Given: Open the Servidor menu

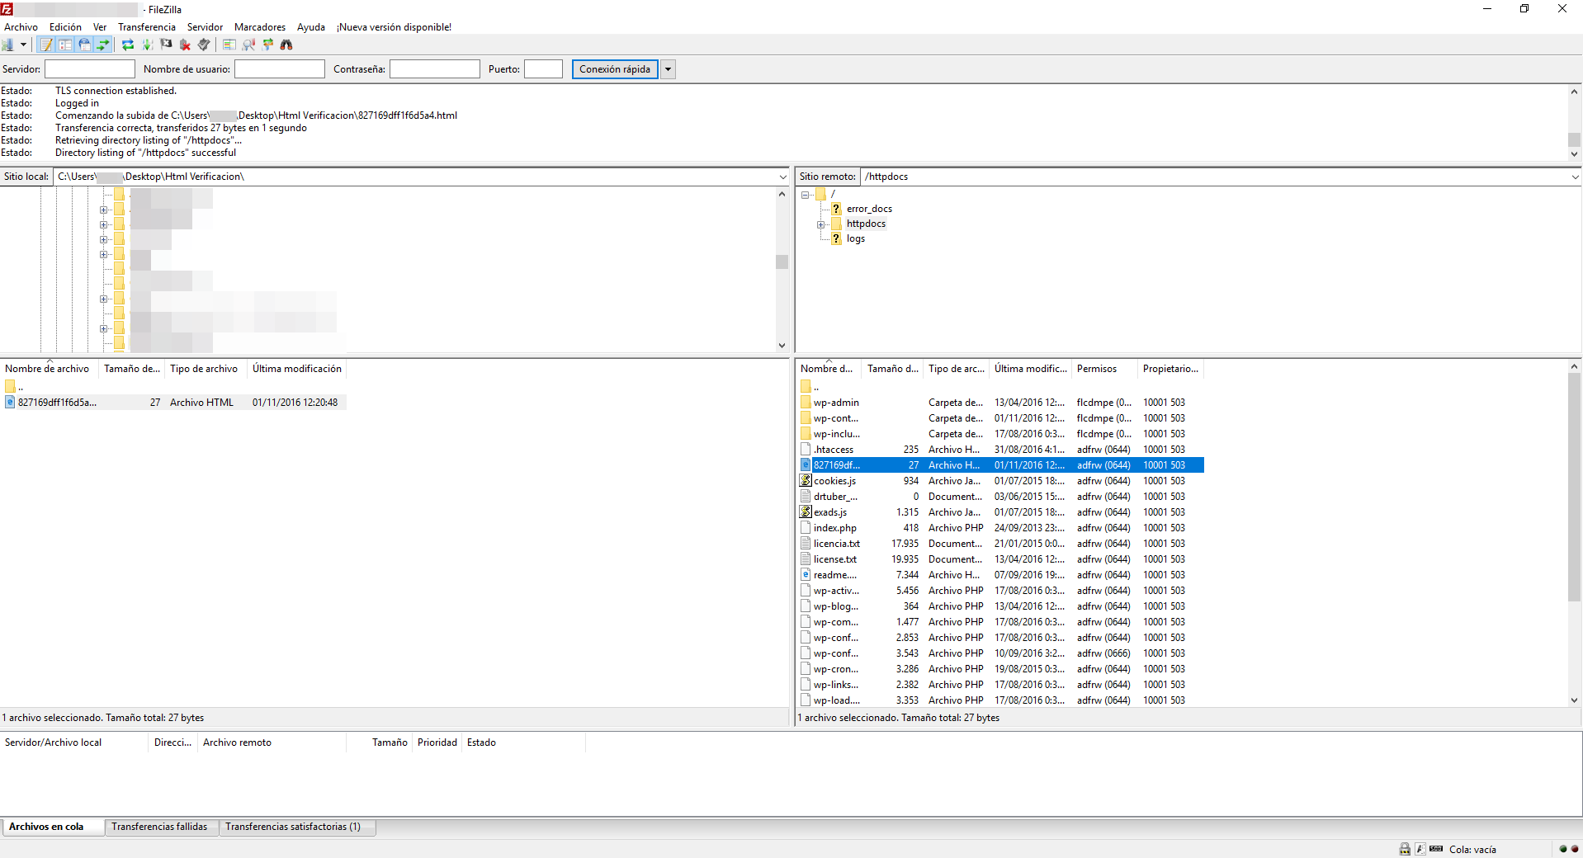Looking at the screenshot, I should 205,27.
